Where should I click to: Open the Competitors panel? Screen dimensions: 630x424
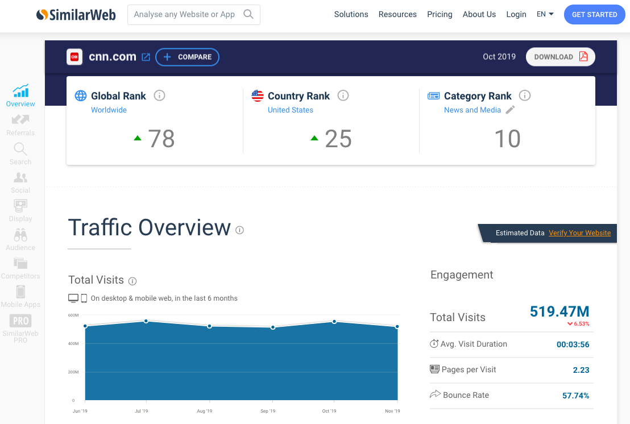tap(20, 267)
